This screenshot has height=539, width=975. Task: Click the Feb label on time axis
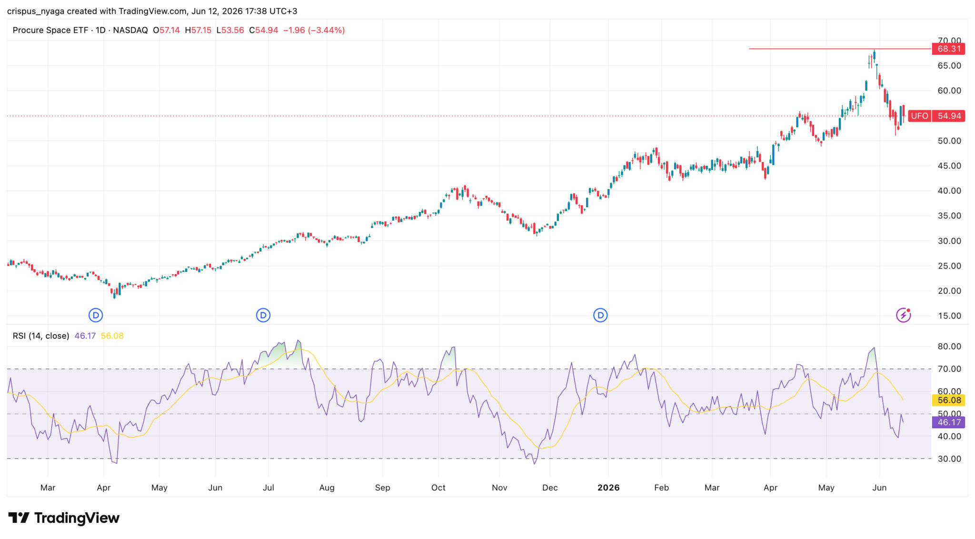[x=661, y=488]
